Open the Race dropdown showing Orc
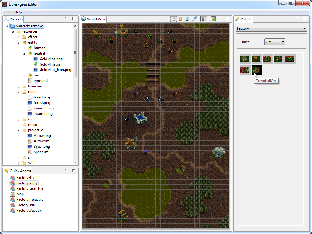 pos(275,42)
